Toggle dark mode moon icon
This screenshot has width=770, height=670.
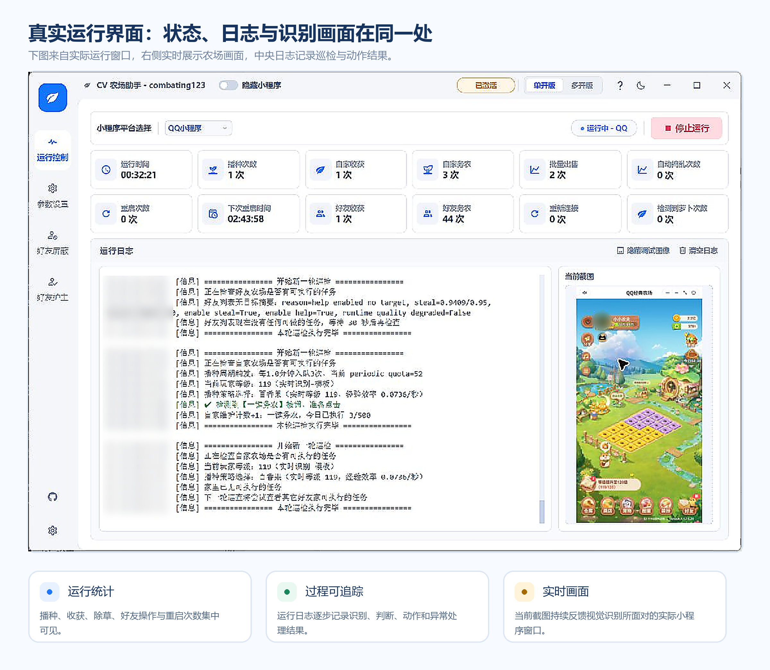click(641, 85)
